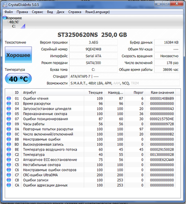Screen dimensions: 186x204
Task: Select the Аппаратное ECC-восстановление attribute name
Action: click(x=50, y=160)
